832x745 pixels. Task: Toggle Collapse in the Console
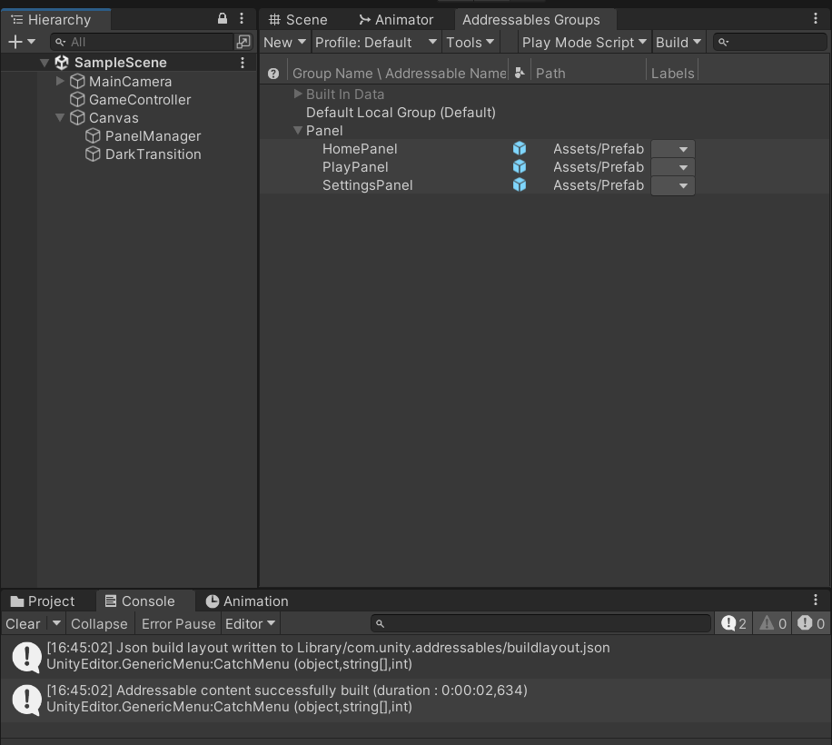pyautogui.click(x=99, y=624)
